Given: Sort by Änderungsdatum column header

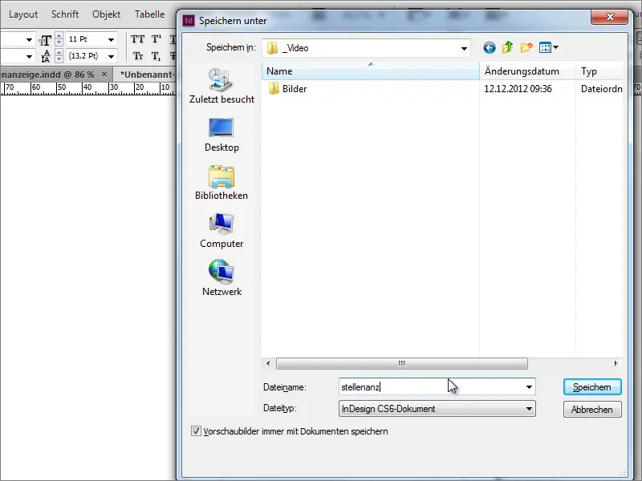Looking at the screenshot, I should 527,71.
